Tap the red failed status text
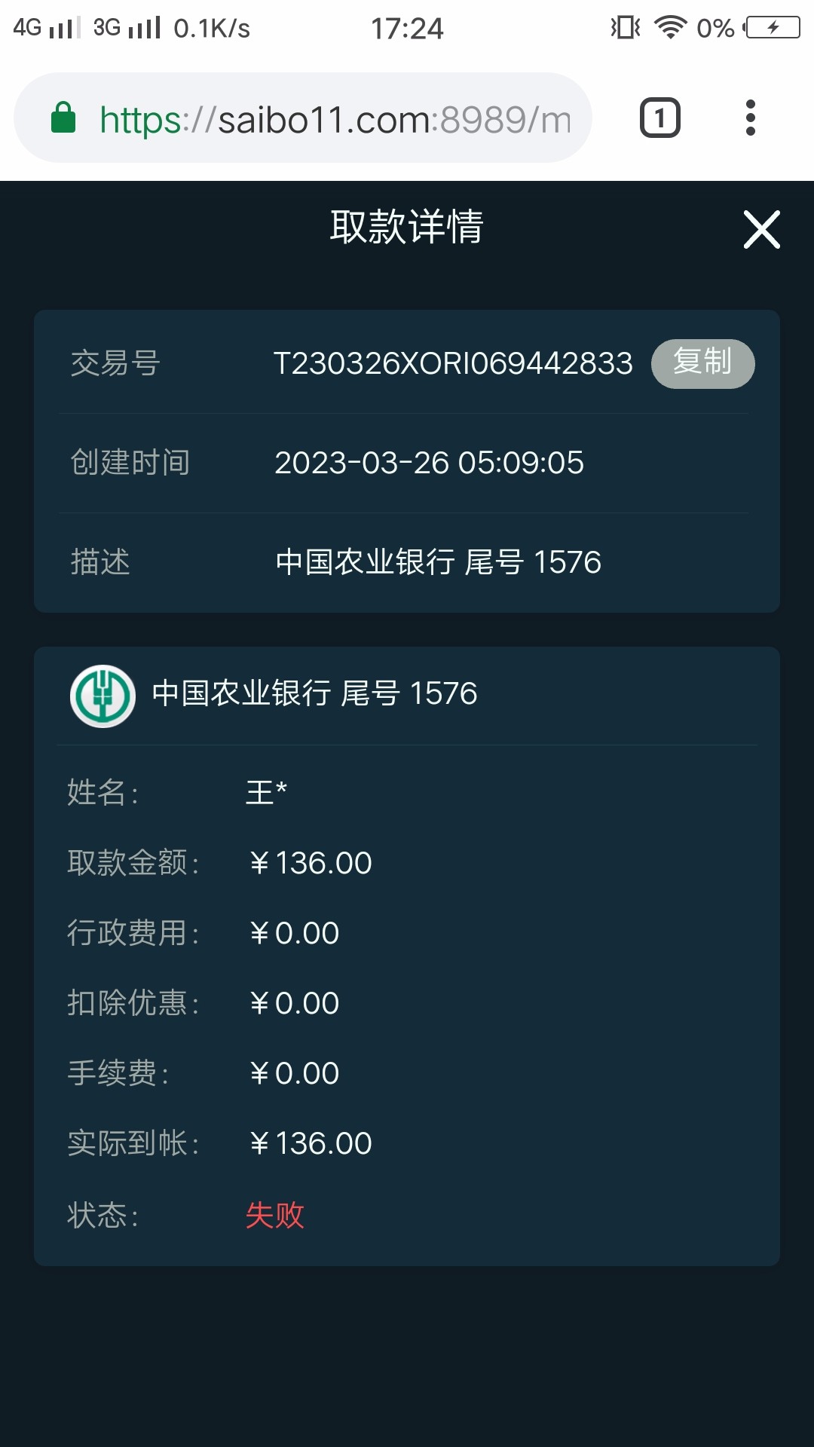814x1447 pixels. tap(274, 1215)
